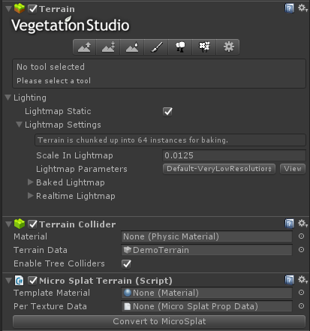Open object picker for Template Material
The image size is (310, 331).
pyautogui.click(x=302, y=293)
